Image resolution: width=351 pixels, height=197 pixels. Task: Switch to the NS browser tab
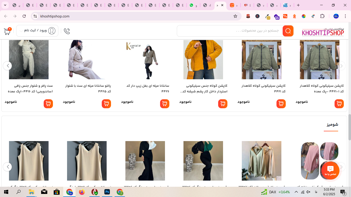[x=287, y=5]
